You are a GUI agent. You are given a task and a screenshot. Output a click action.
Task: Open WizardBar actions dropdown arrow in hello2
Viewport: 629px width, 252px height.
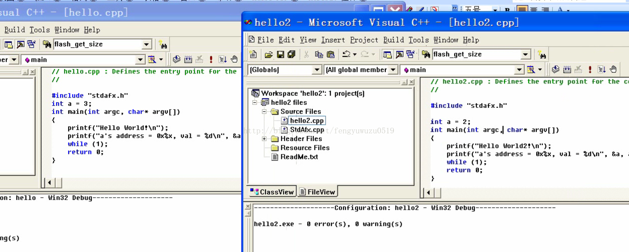click(x=540, y=69)
